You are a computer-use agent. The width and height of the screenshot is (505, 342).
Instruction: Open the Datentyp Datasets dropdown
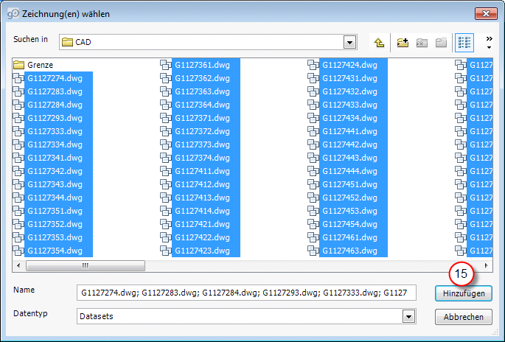point(408,316)
